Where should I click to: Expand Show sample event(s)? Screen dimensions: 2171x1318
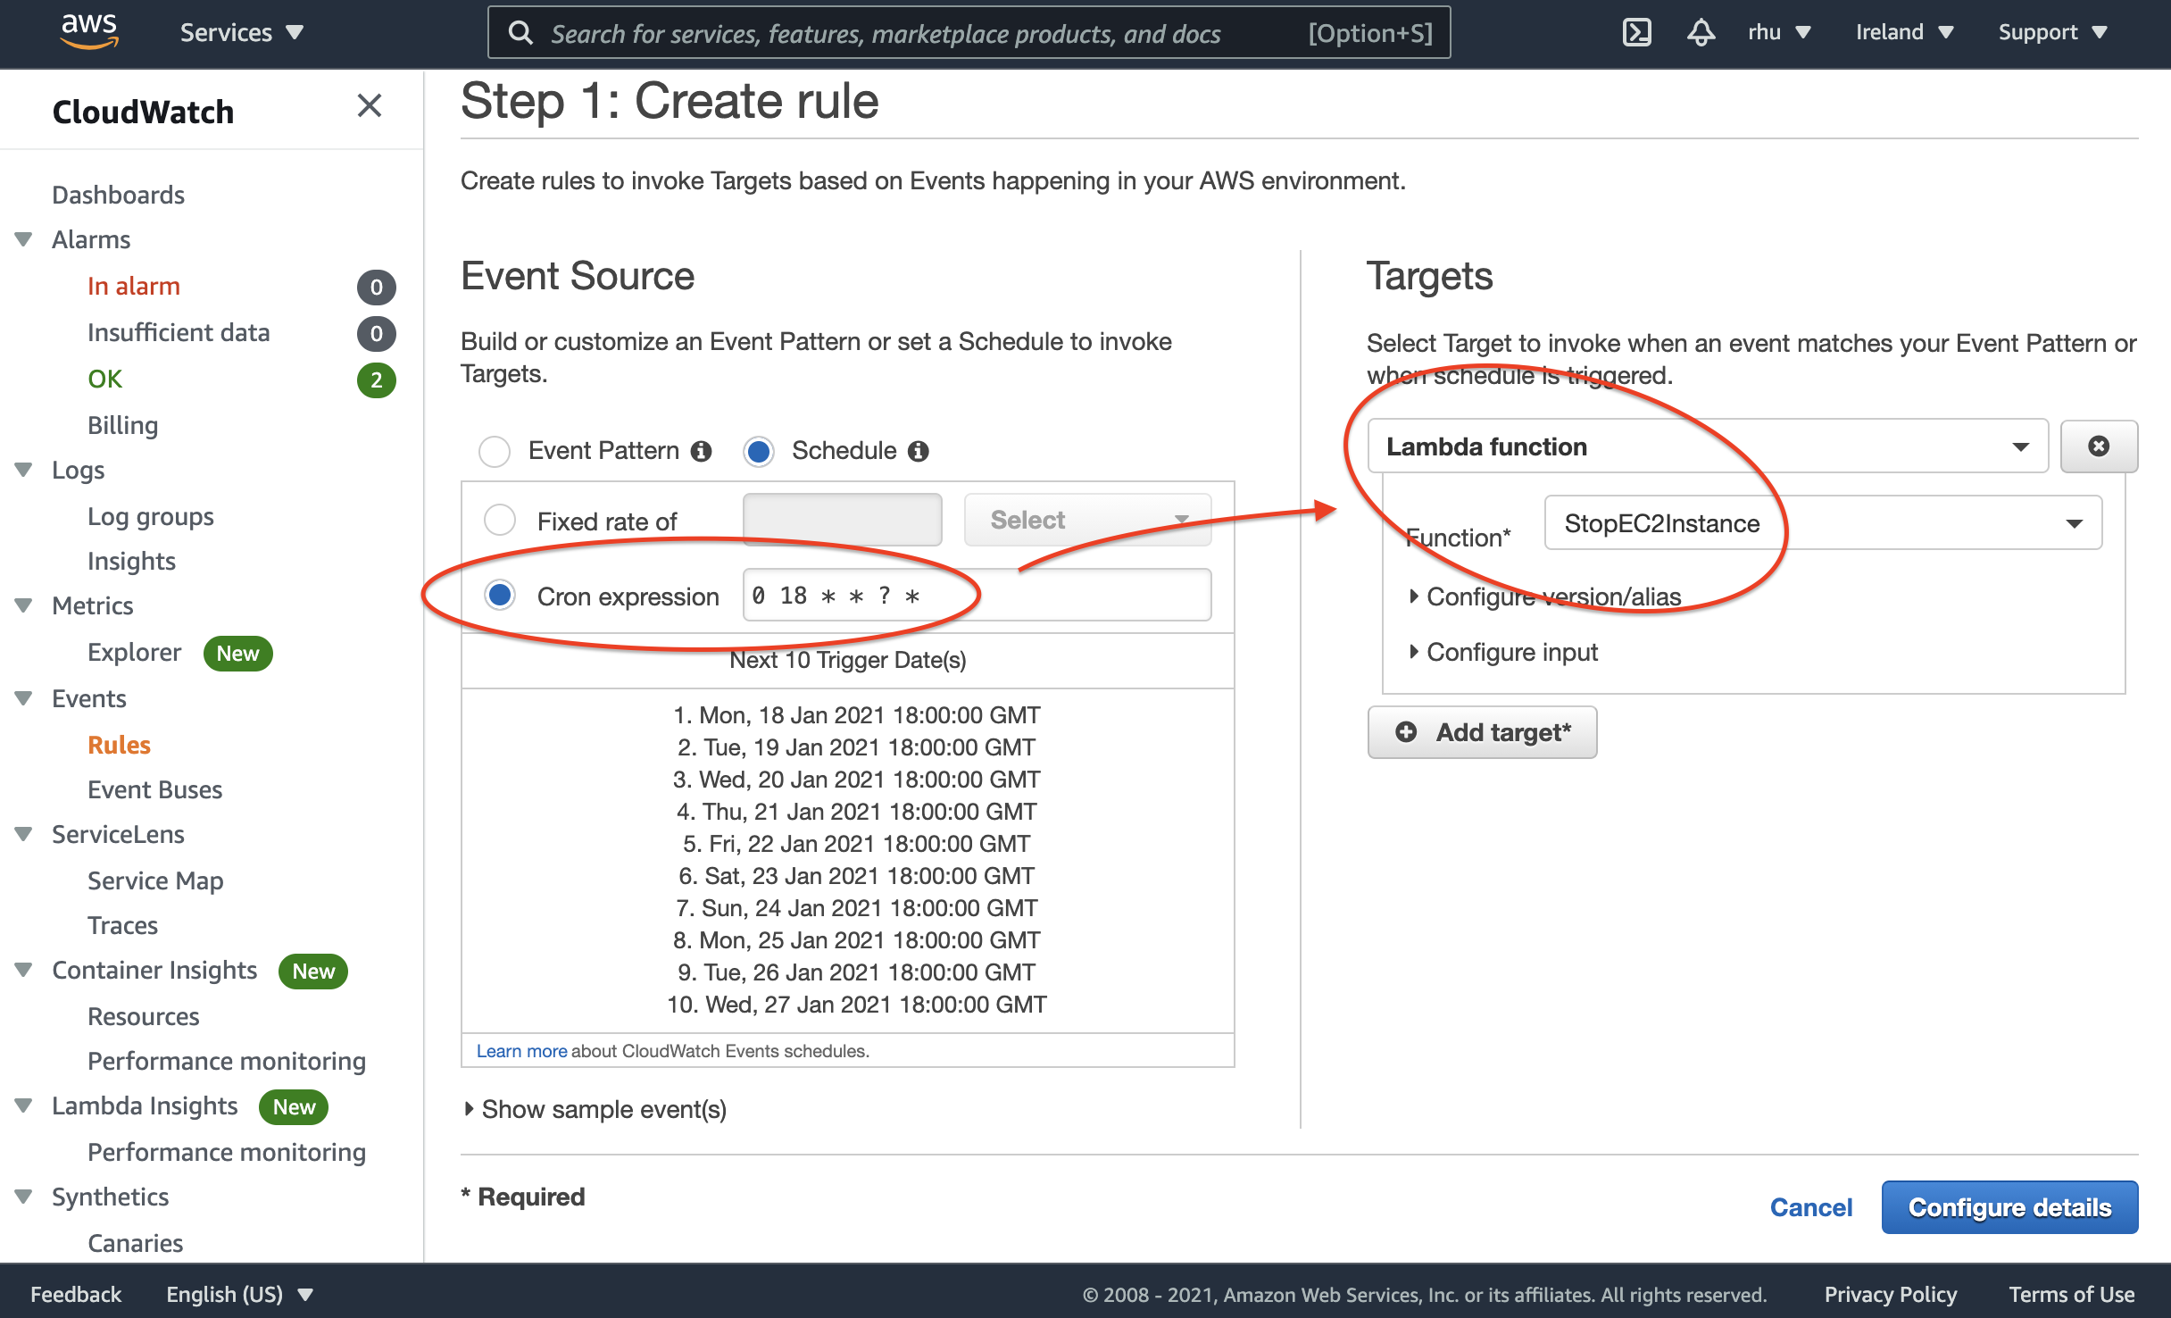pos(595,1109)
